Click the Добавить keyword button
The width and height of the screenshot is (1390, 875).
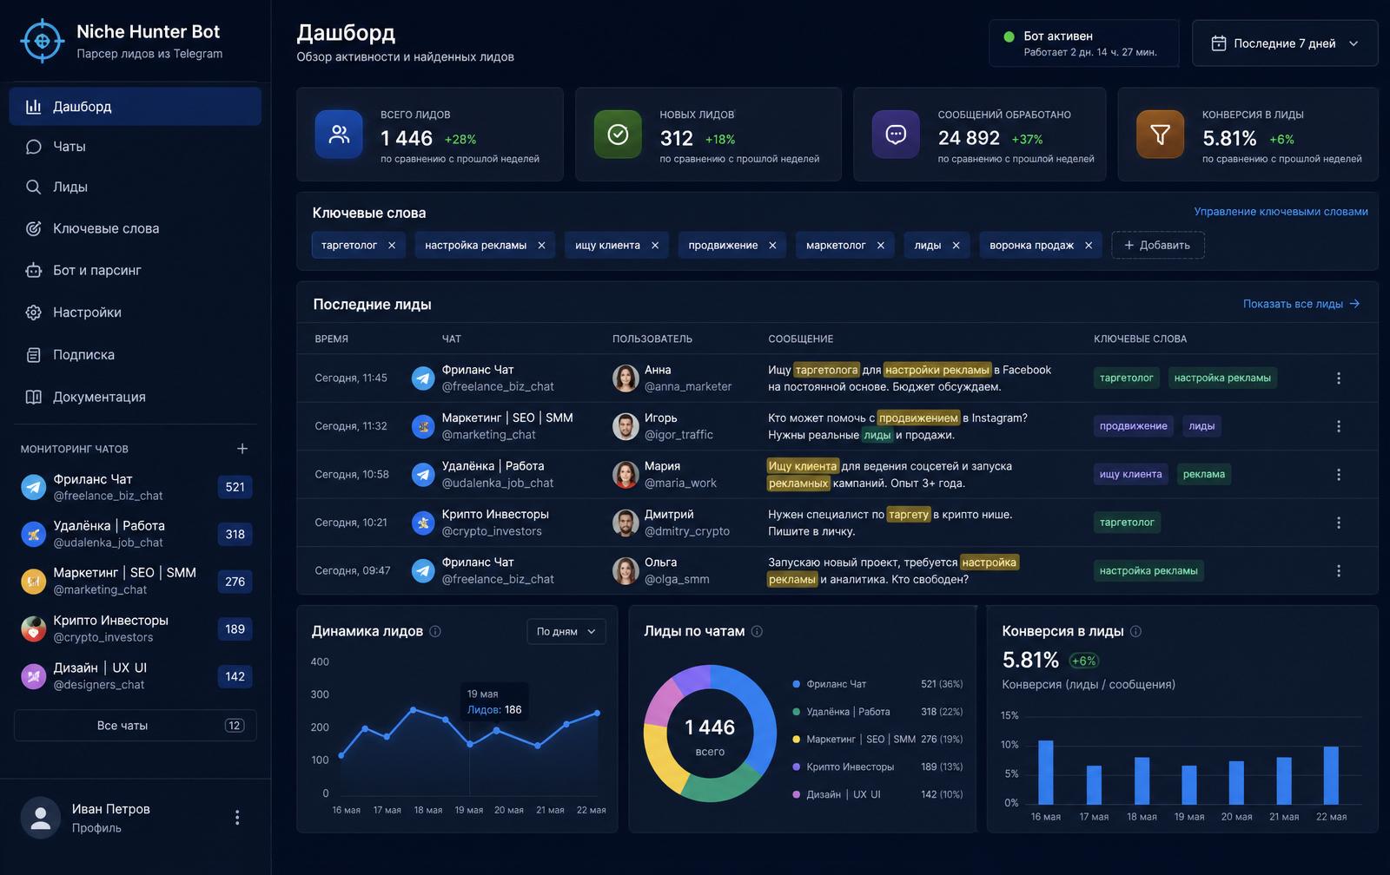[x=1157, y=246]
